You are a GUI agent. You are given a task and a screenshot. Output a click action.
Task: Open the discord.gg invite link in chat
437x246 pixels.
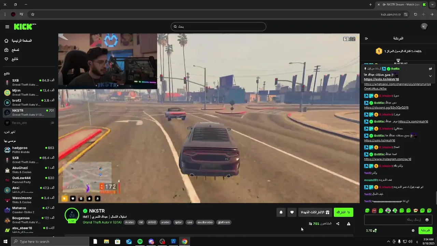pos(386,108)
